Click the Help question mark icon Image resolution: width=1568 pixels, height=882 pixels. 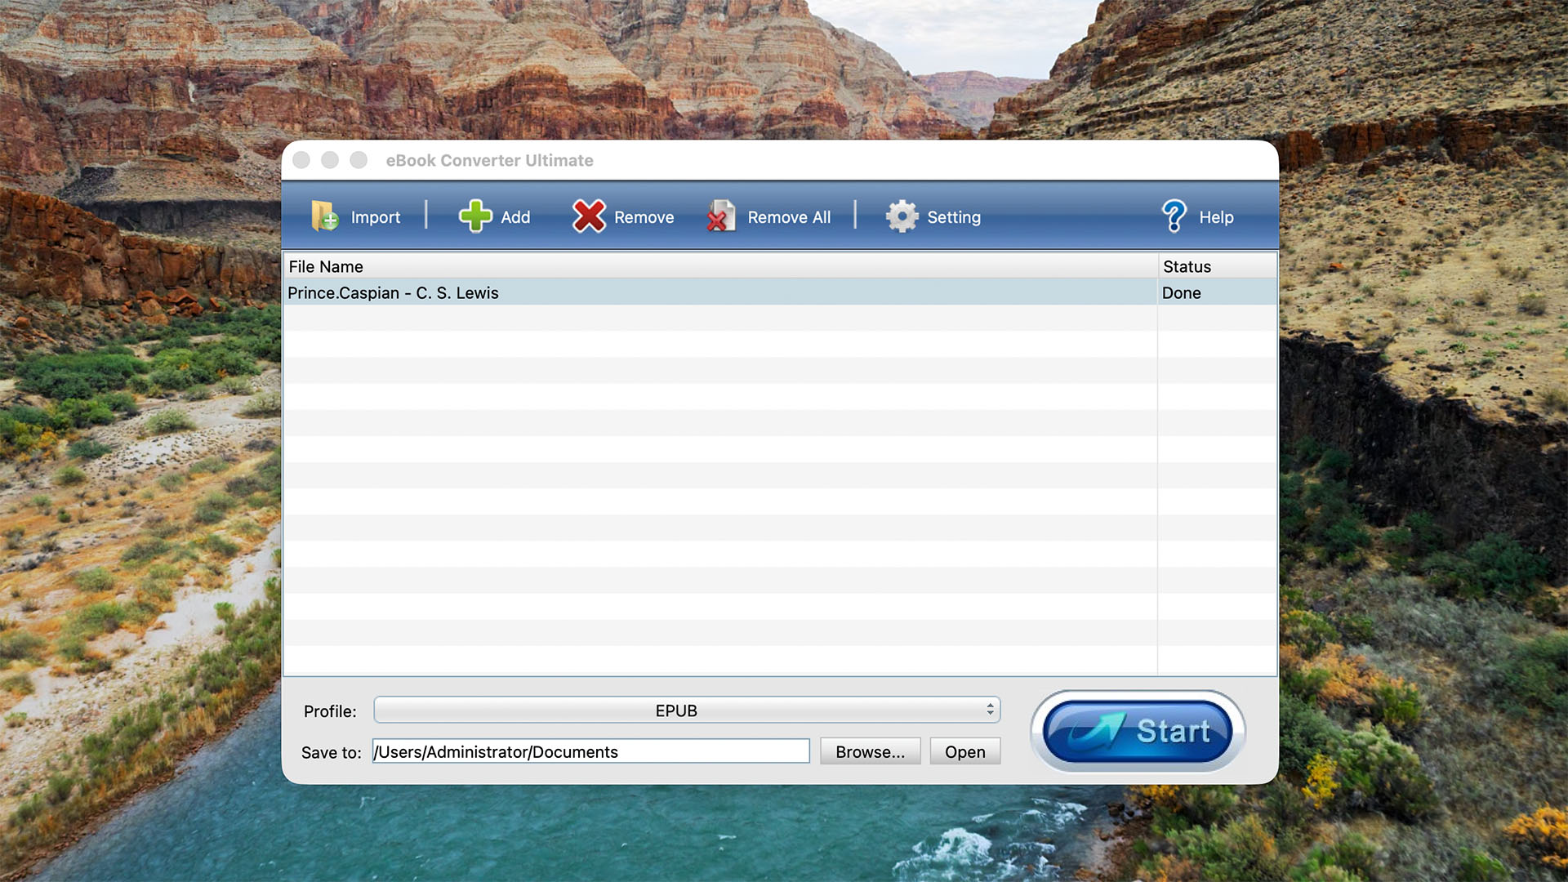point(1174,216)
